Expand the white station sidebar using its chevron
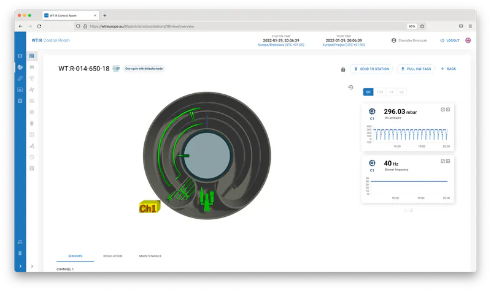Screen dimensions: 491x291 click(x=32, y=266)
